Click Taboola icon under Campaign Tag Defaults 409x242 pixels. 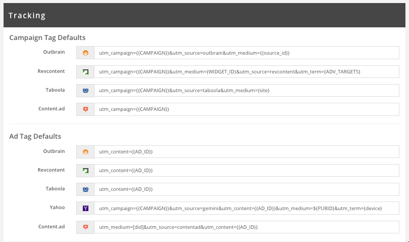coord(85,90)
